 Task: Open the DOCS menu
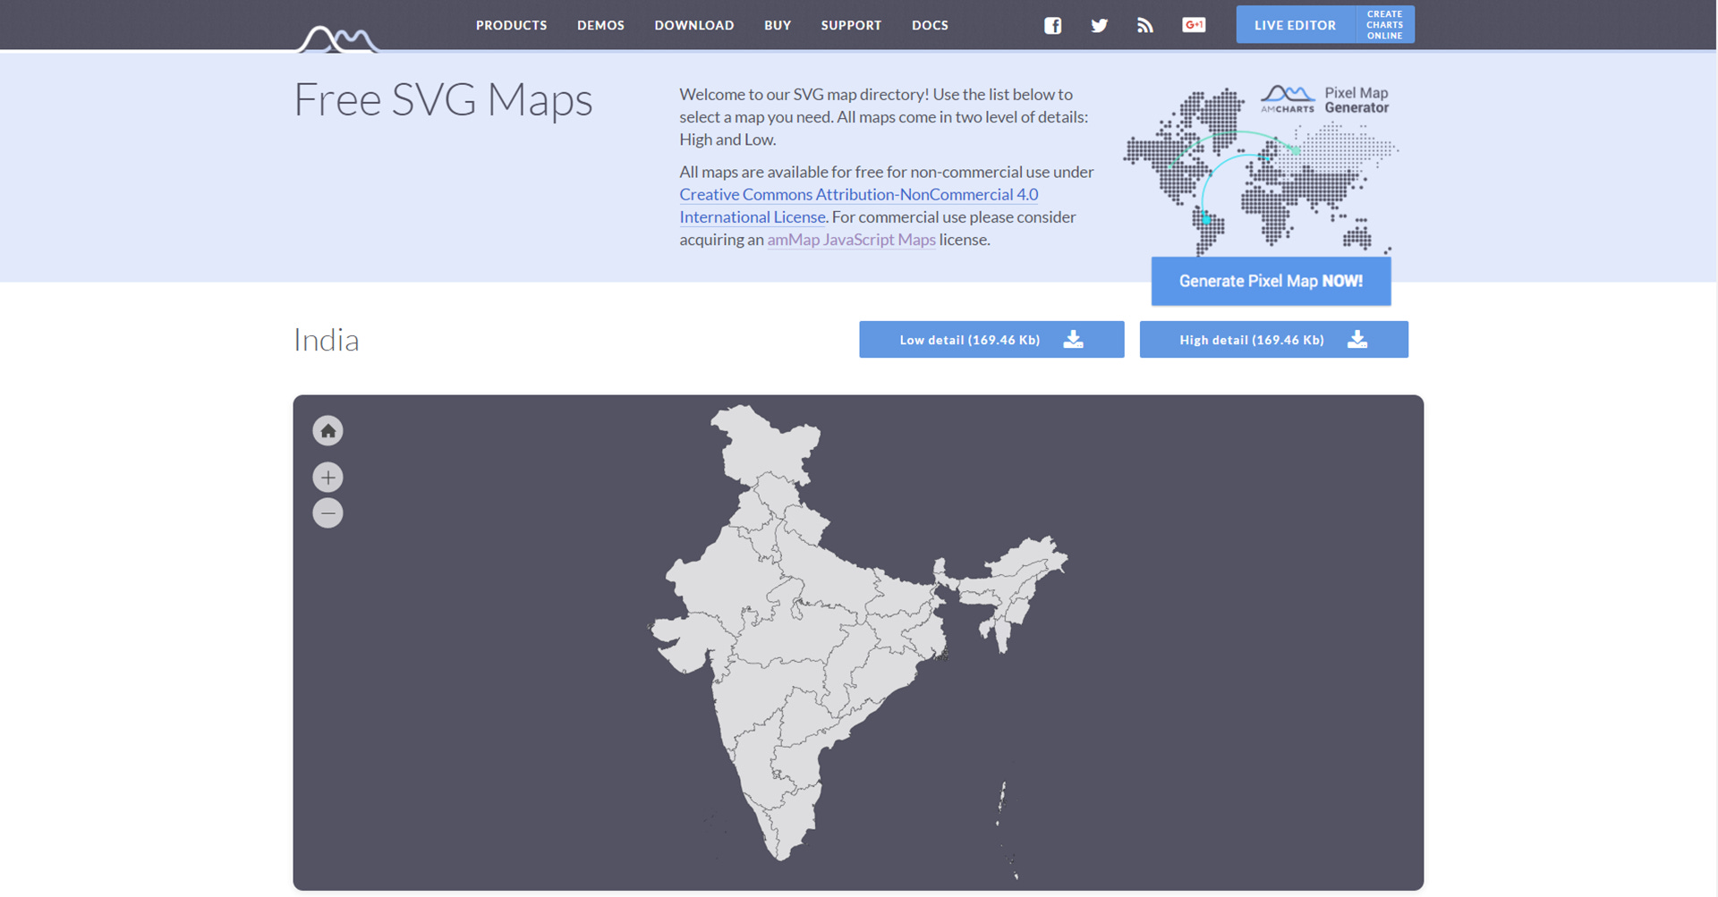(x=930, y=25)
